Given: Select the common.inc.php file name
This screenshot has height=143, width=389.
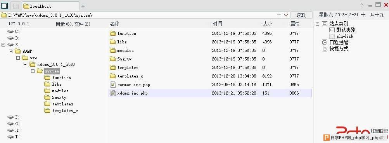Looking at the screenshot, I should 134,85.
